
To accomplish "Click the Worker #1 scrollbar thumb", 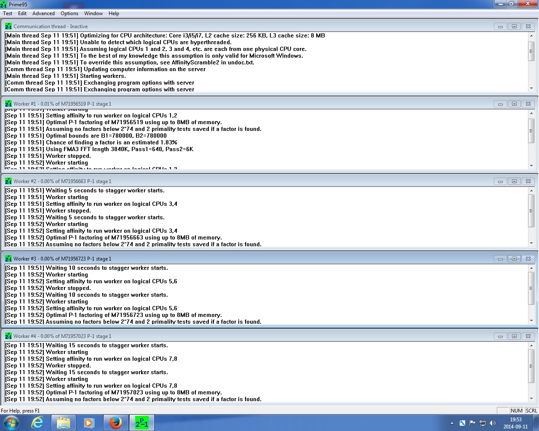I will [x=531, y=131].
